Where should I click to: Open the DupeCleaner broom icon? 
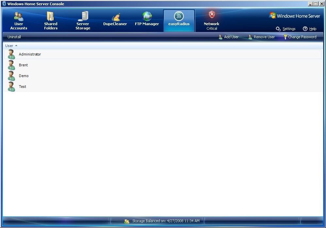coord(116,17)
